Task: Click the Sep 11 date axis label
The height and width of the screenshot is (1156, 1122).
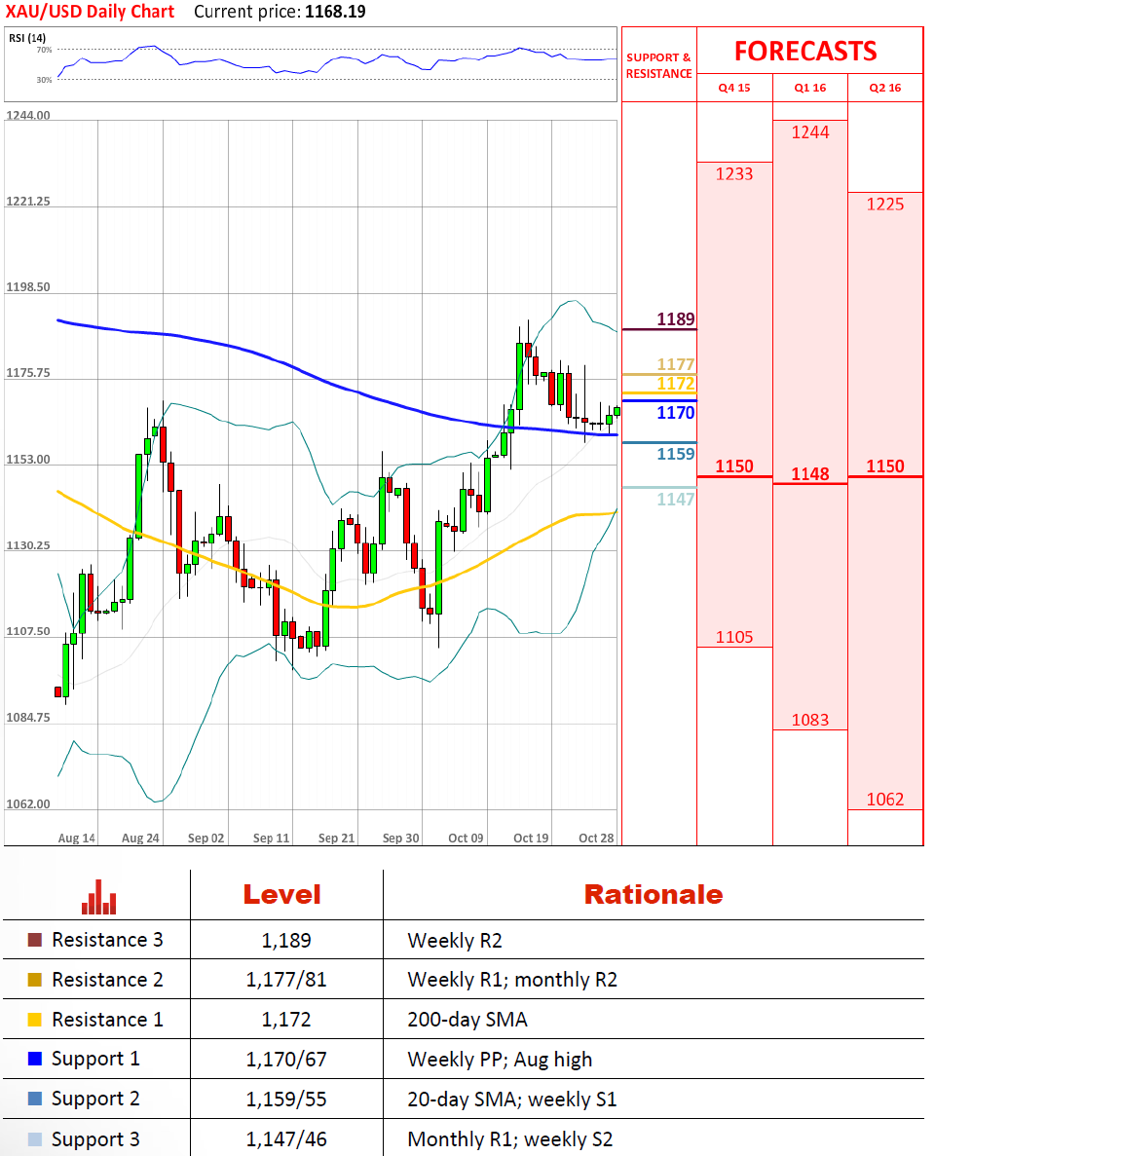Action: point(272,839)
